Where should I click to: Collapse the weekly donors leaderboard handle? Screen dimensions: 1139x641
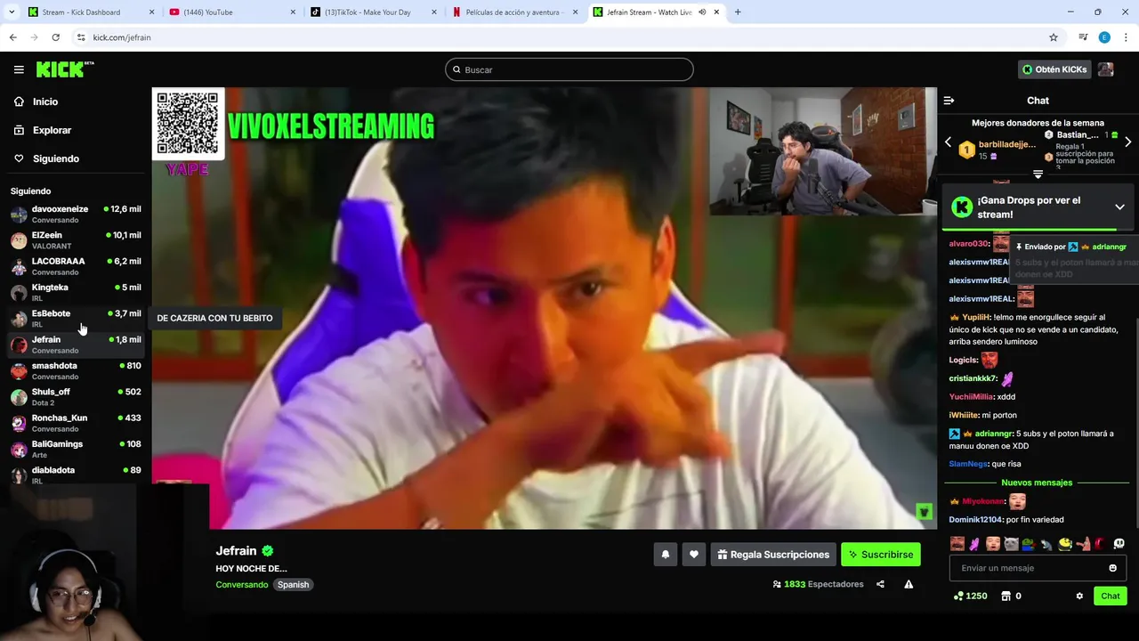(1038, 174)
